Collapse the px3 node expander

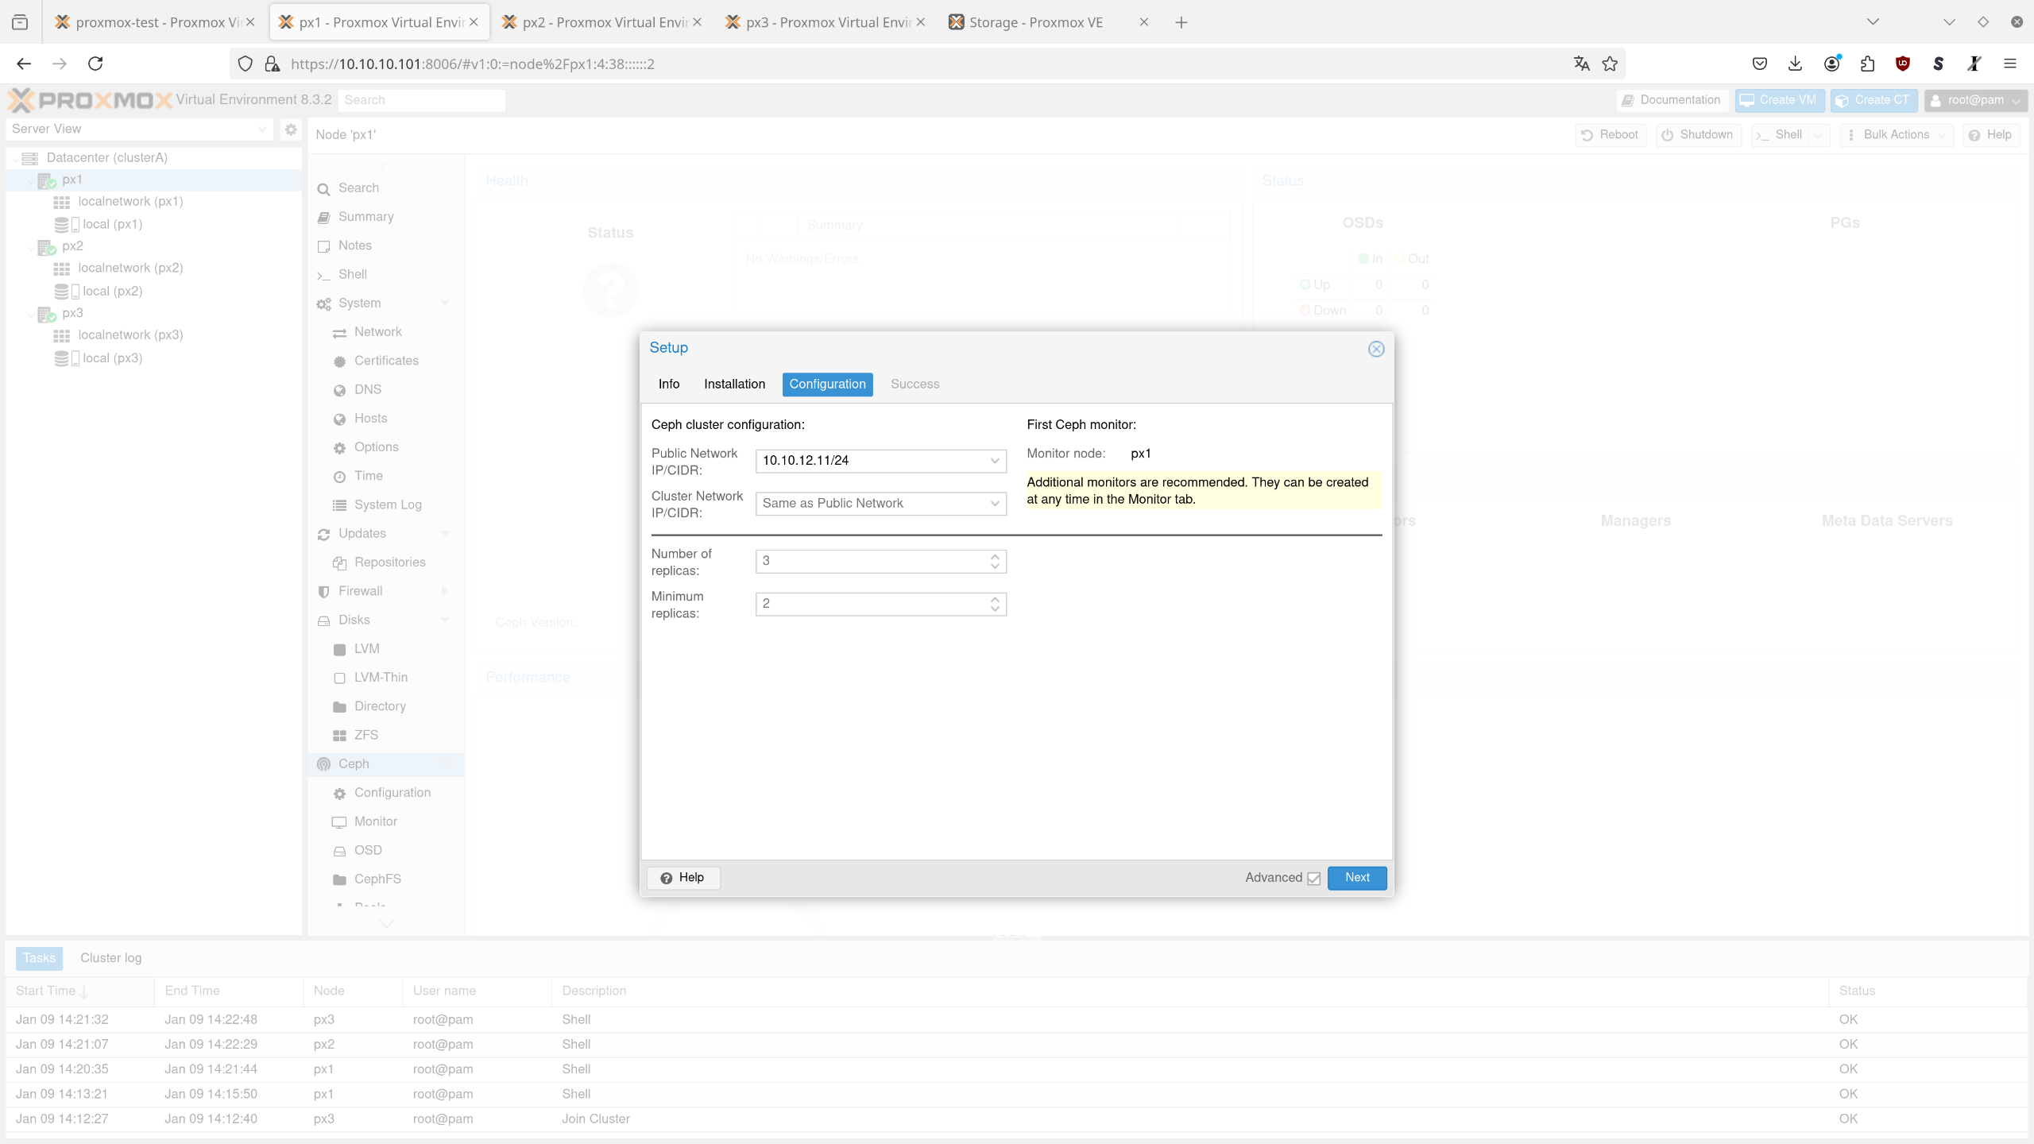pos(30,314)
